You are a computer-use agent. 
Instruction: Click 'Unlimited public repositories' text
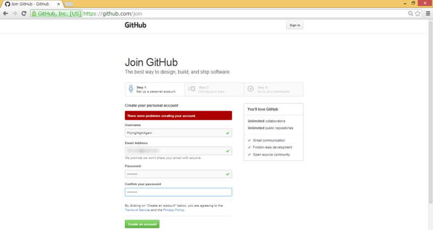click(270, 128)
